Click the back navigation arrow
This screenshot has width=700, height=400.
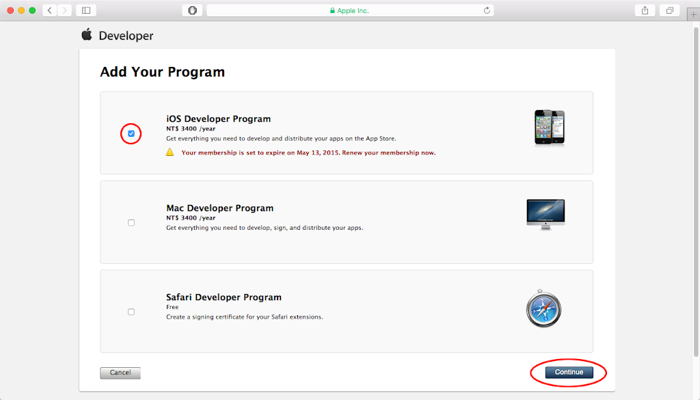pos(49,10)
